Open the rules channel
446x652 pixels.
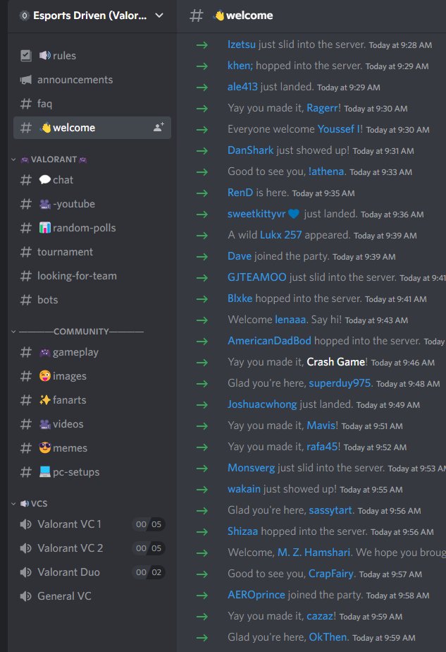[92, 55]
